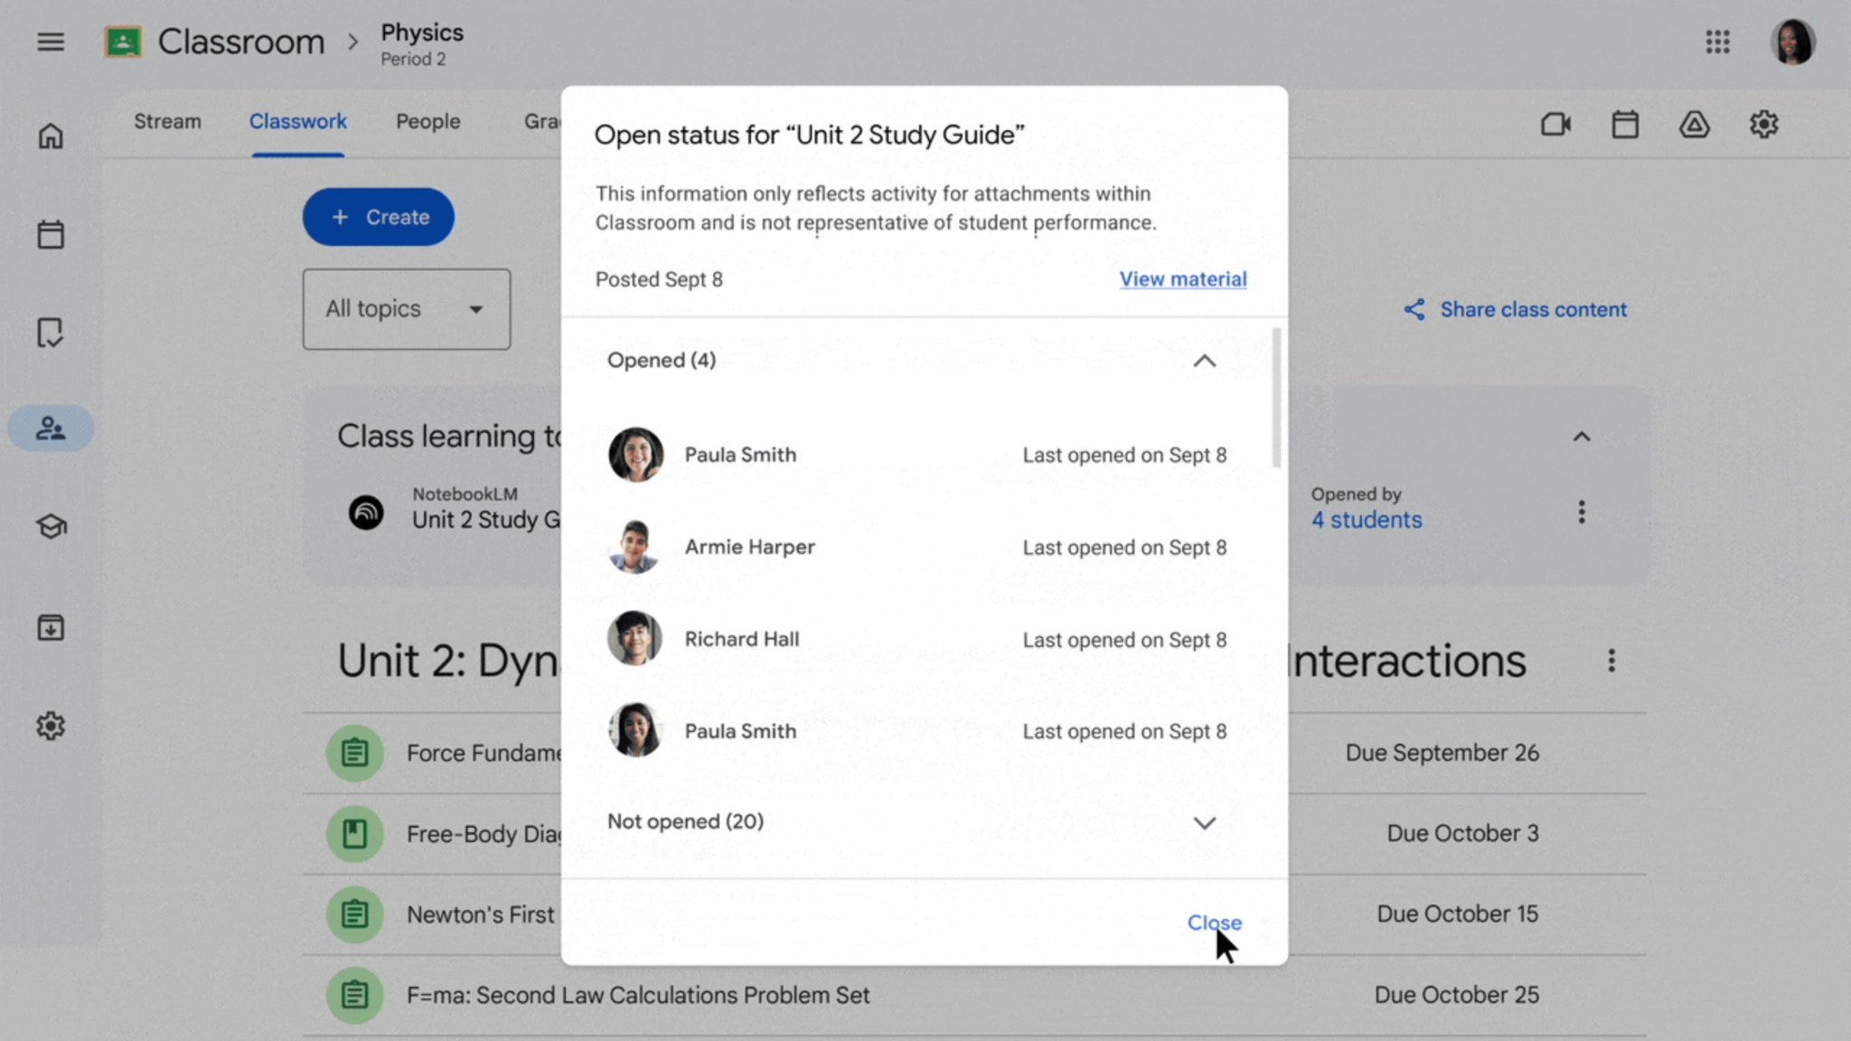Image resolution: width=1851 pixels, height=1041 pixels.
Task: Click the Close button in dialog
Action: [x=1214, y=923]
